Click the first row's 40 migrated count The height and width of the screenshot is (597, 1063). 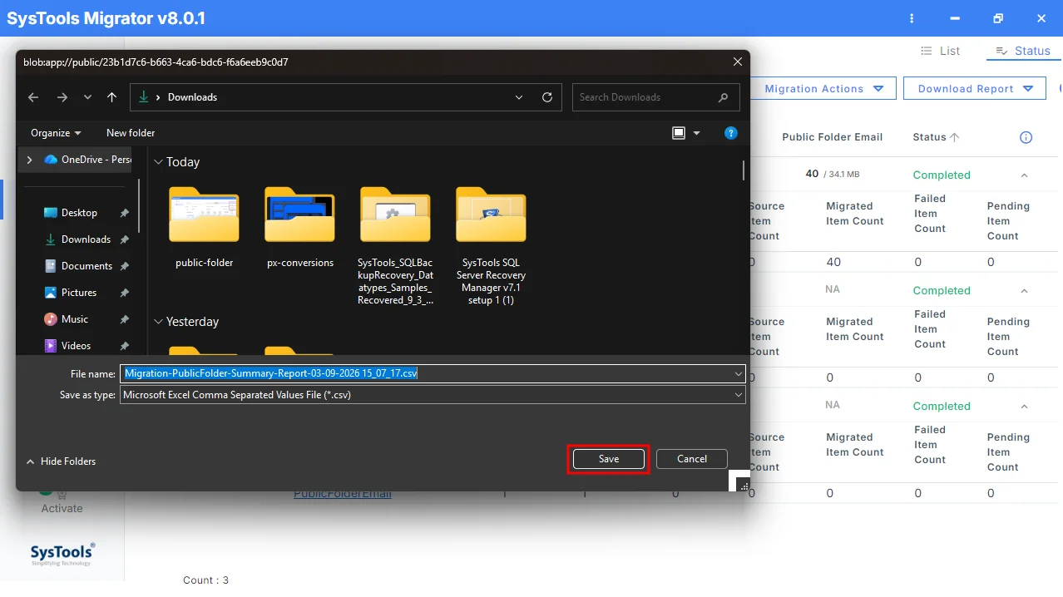tap(833, 262)
